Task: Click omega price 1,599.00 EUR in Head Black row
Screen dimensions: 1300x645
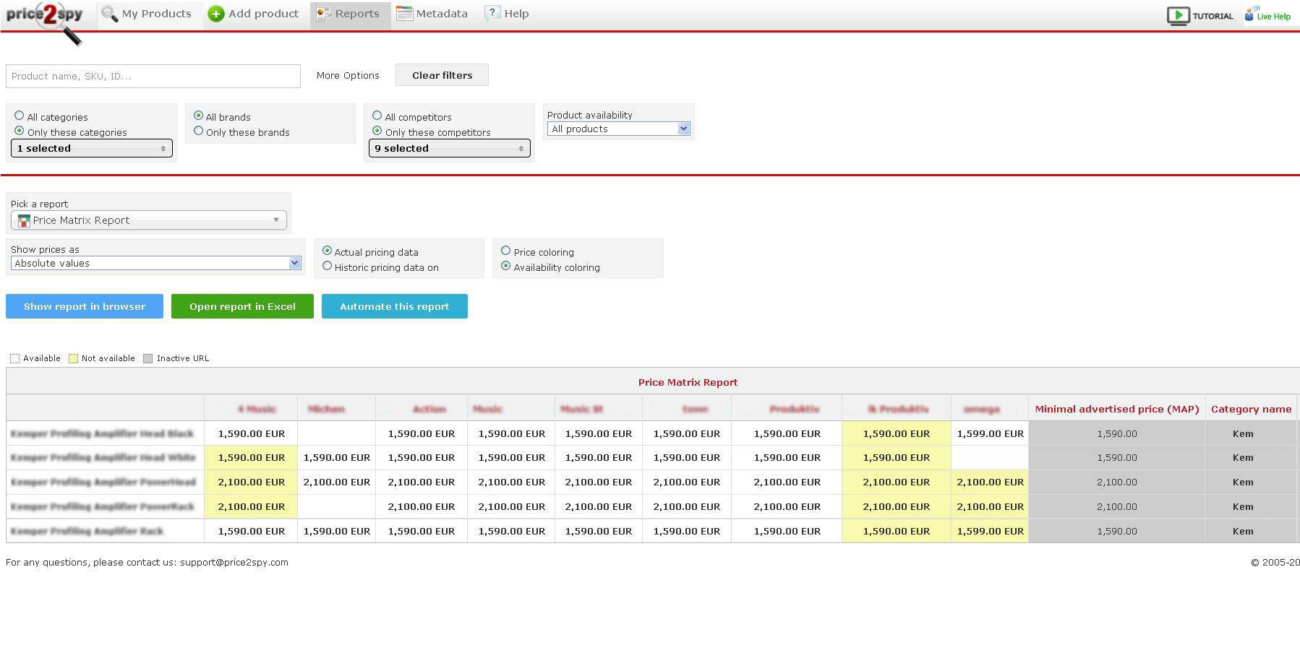Action: coord(990,433)
